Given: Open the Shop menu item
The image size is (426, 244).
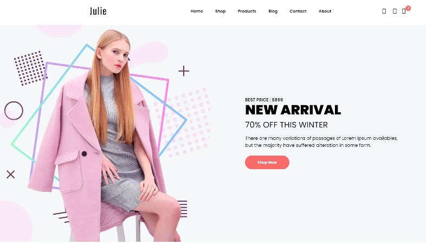Looking at the screenshot, I should pyautogui.click(x=221, y=11).
